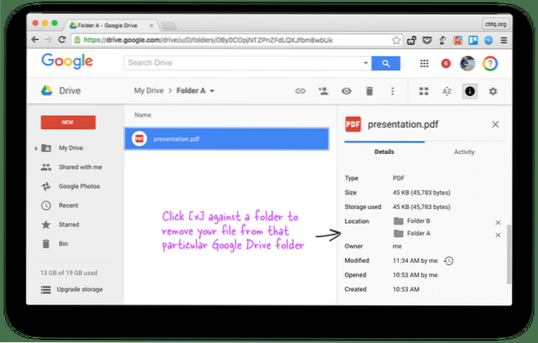Remove file from Folder B location
This screenshot has height=343, width=538.
click(x=497, y=221)
